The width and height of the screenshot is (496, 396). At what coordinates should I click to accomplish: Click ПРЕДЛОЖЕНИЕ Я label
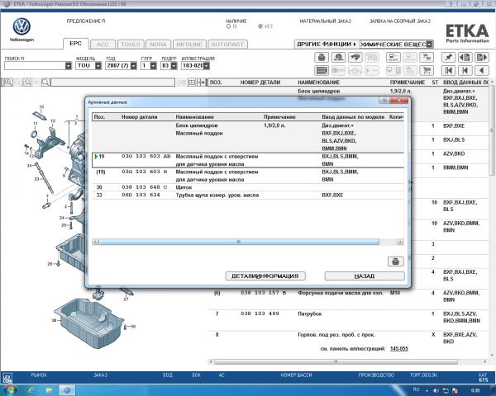(86, 21)
